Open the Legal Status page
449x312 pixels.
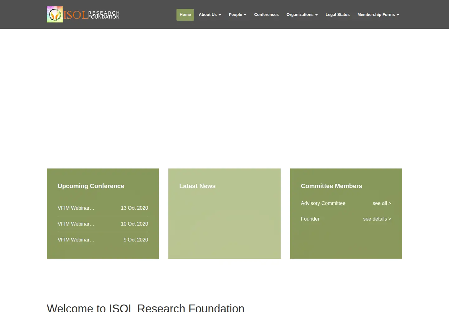pos(337,15)
